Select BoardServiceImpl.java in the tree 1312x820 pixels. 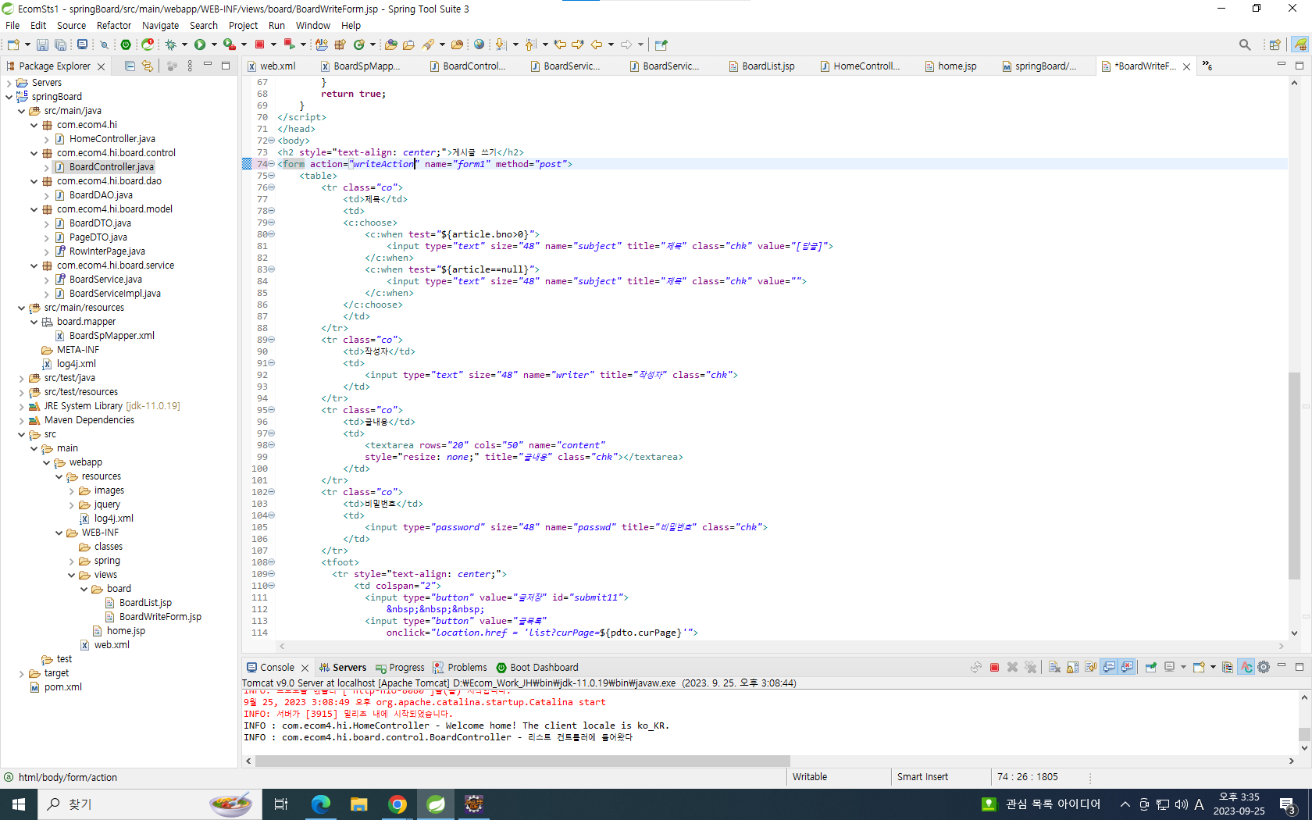(115, 294)
